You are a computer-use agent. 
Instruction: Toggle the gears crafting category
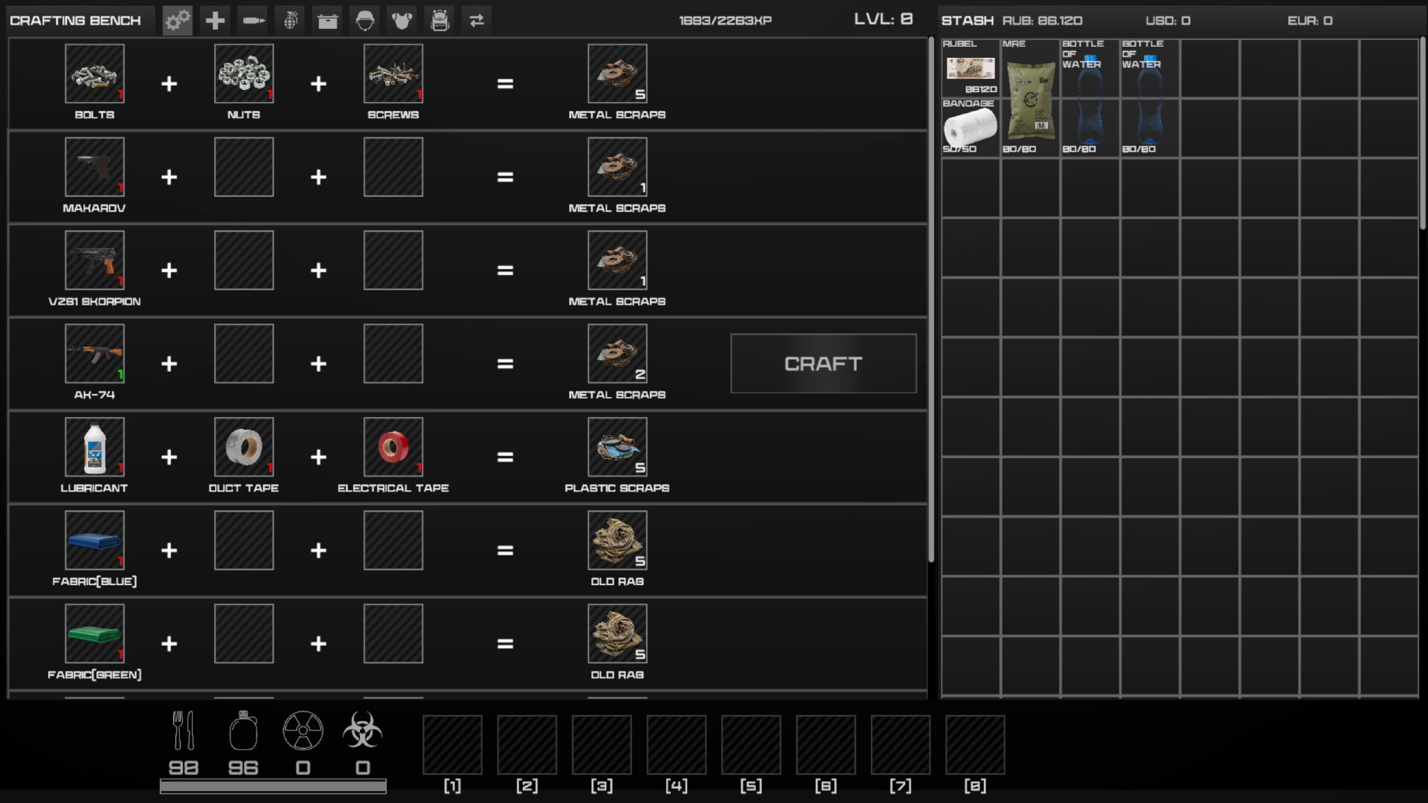point(177,20)
